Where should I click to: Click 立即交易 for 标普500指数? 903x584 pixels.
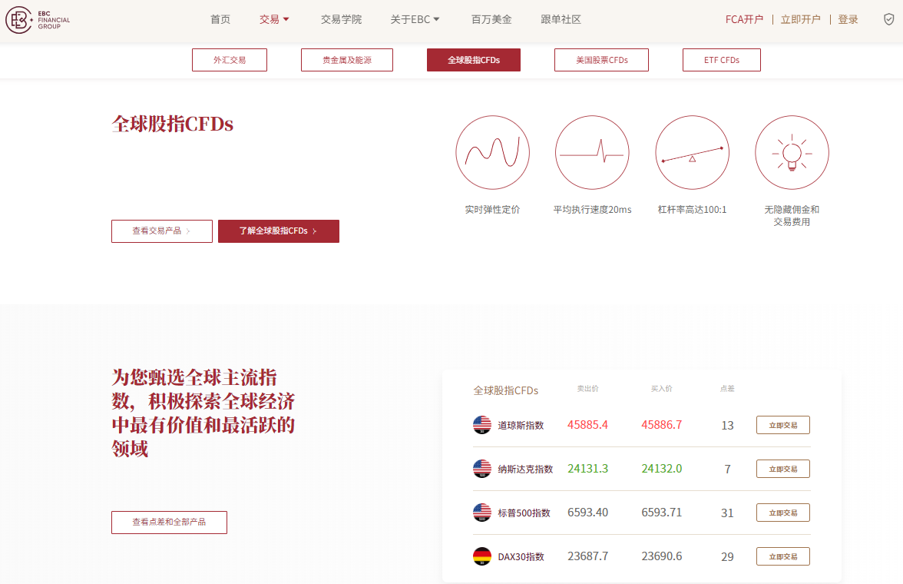[783, 513]
